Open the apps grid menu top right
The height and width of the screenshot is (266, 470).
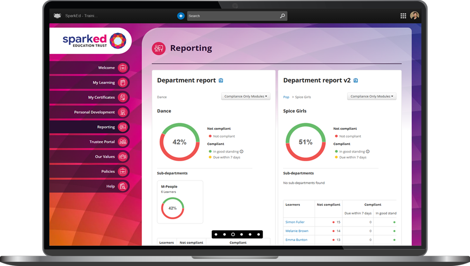[403, 15]
